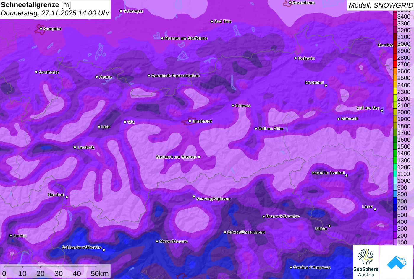414x279 pixels.
Task: Click the Brixen/Bressanone label
Action: click(x=246, y=232)
